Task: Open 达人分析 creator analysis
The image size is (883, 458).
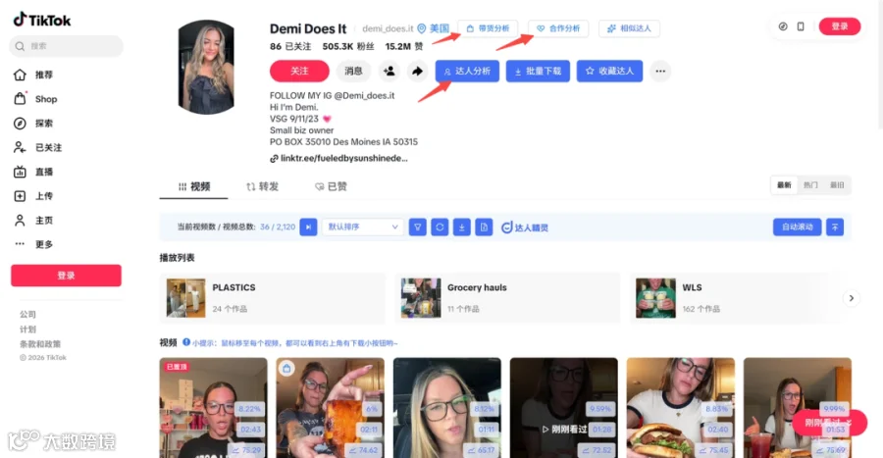Action: pos(467,71)
